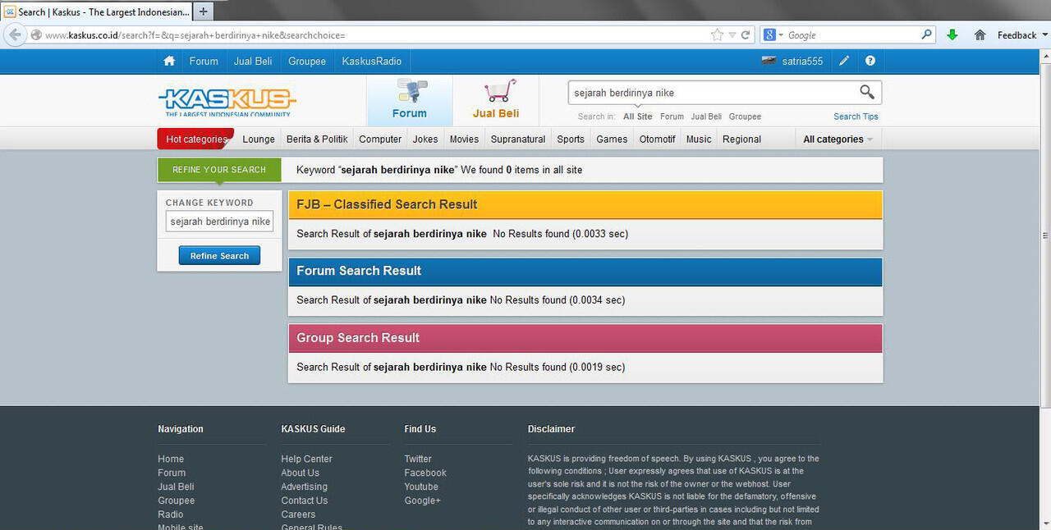Image resolution: width=1051 pixels, height=530 pixels.
Task: Reload the page with refresh icon
Action: click(746, 35)
